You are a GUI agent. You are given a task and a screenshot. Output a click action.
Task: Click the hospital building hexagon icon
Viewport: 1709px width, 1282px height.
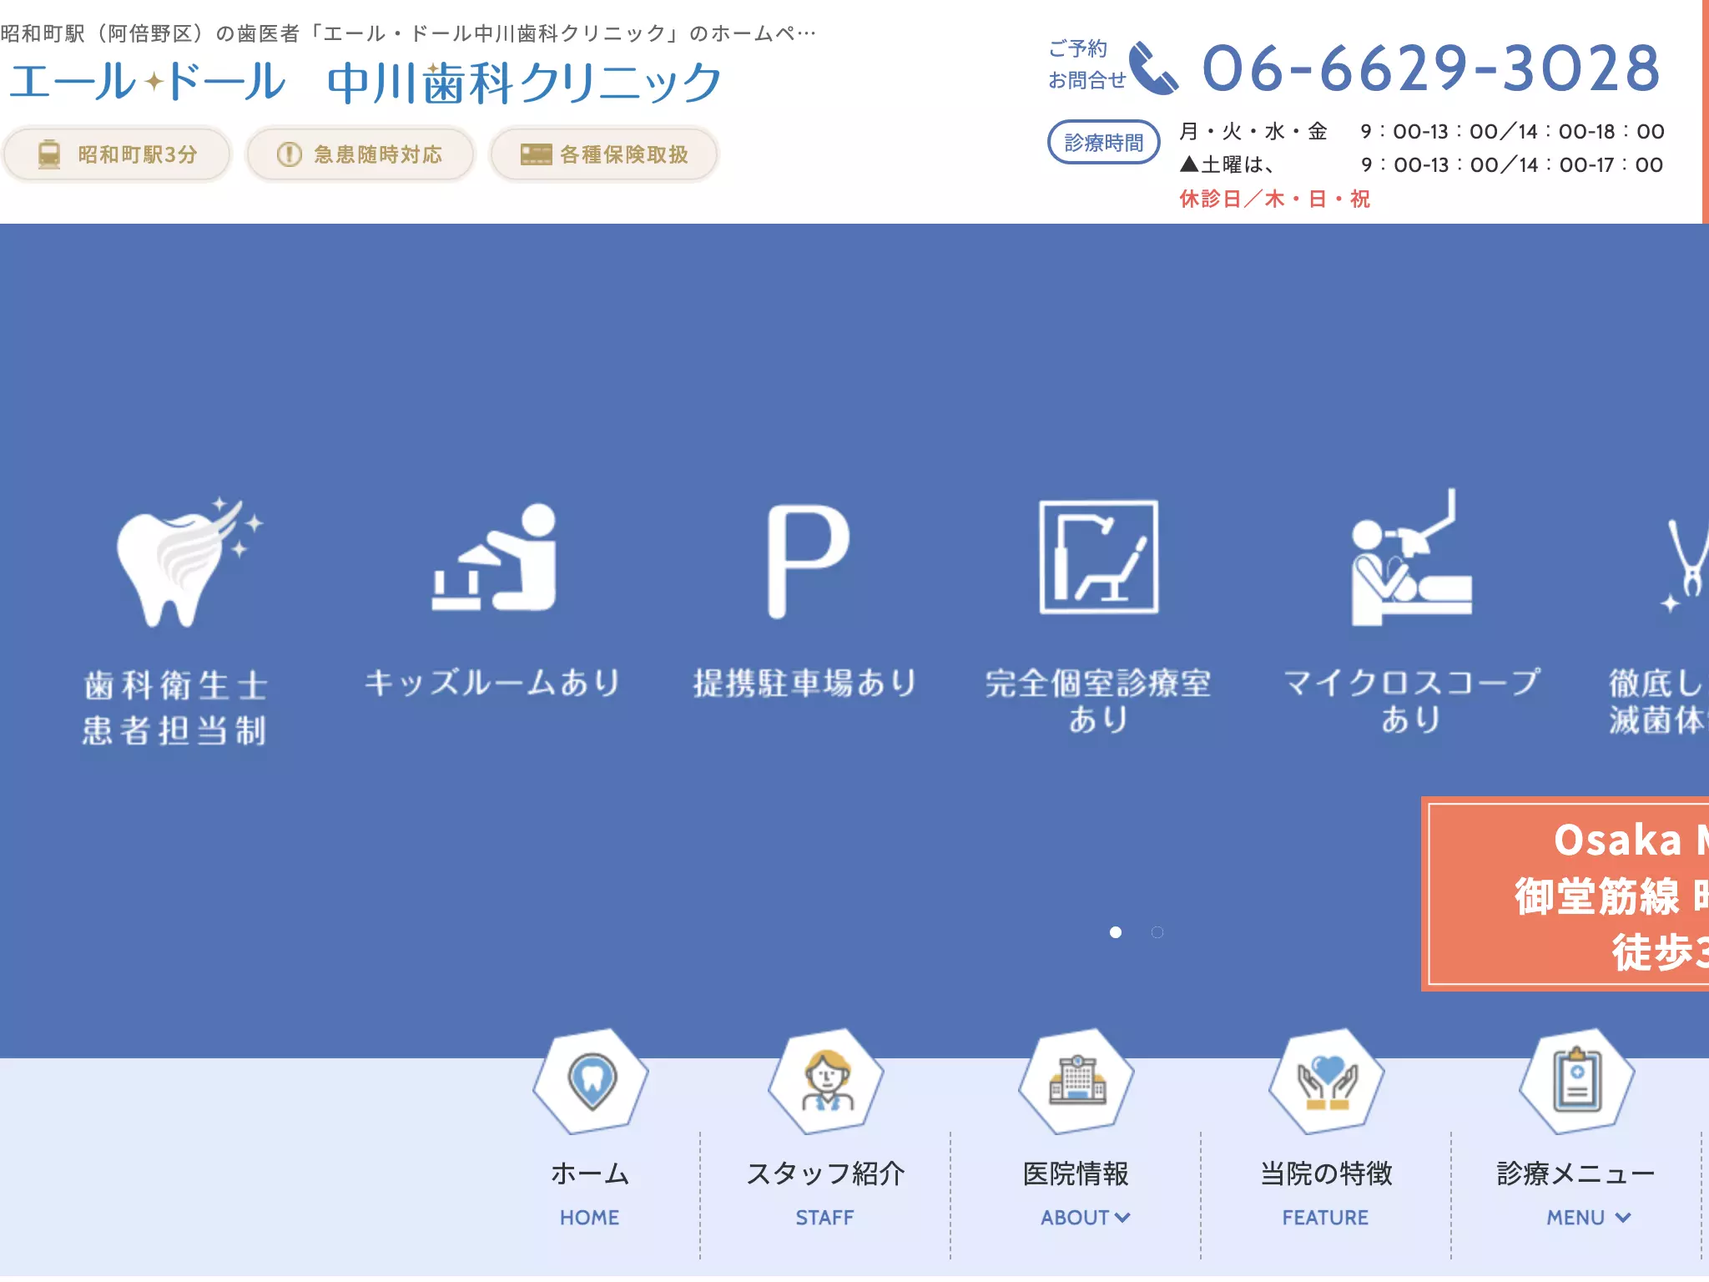point(1076,1081)
